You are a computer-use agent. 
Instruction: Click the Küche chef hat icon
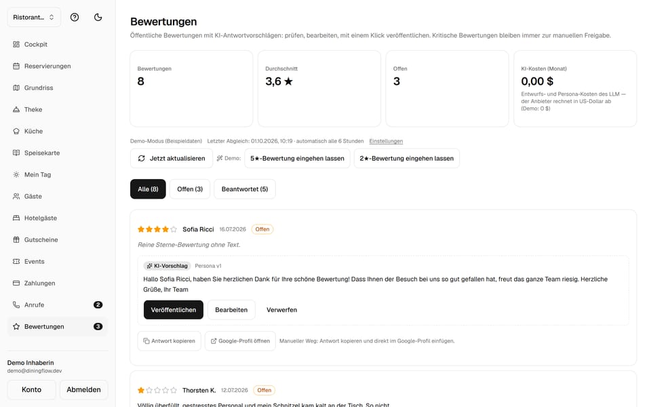pyautogui.click(x=16, y=131)
